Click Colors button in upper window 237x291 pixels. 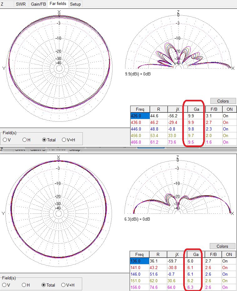pyautogui.click(x=223, y=101)
